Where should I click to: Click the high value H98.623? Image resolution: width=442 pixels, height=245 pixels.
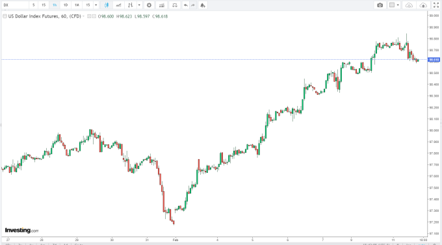pyautogui.click(x=124, y=16)
